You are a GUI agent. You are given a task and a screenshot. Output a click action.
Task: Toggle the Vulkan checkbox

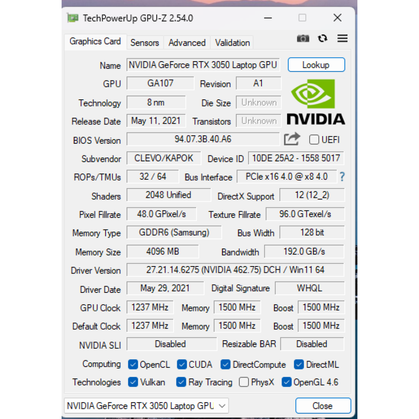tap(133, 382)
